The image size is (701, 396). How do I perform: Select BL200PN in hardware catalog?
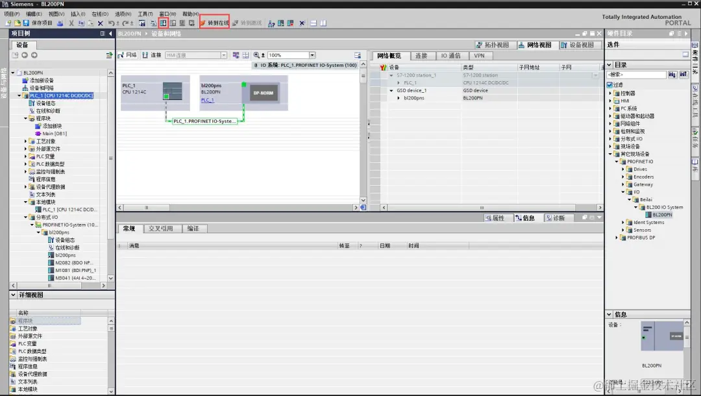point(659,215)
